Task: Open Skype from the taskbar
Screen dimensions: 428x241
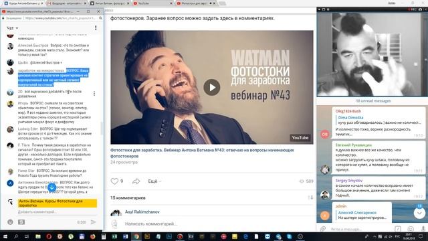Action: click(x=289, y=236)
